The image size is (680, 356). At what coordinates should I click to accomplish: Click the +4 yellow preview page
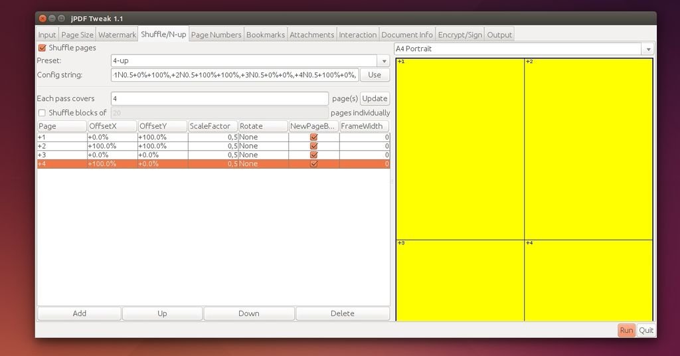tap(588, 280)
